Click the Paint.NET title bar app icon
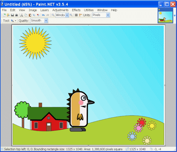Viewport: 177px width, 152px height. point(2,4)
